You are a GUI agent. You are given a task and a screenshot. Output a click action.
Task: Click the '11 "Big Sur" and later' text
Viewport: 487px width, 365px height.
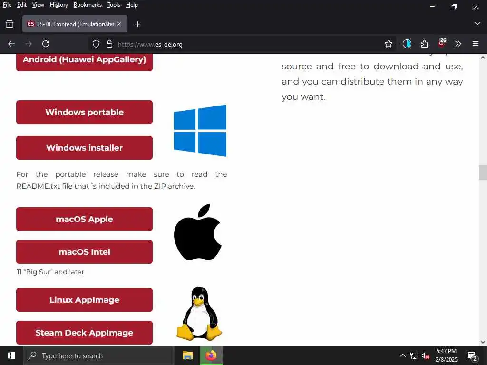[50, 272]
